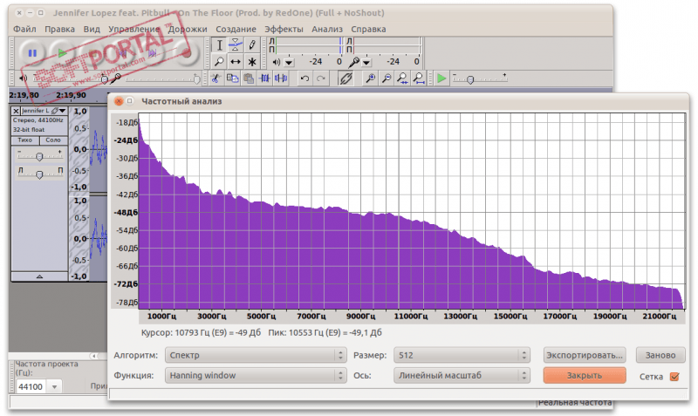The height and width of the screenshot is (416, 698).
Task: Open the input meter dropdown arrow
Action: [366, 62]
